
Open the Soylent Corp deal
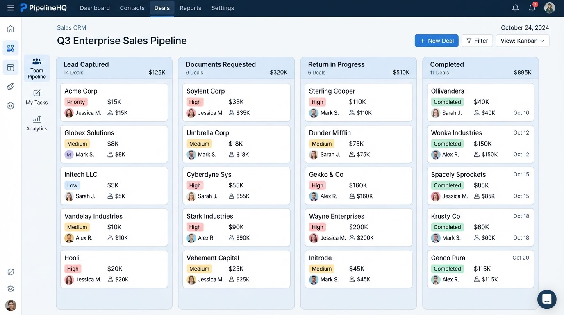pos(237,103)
